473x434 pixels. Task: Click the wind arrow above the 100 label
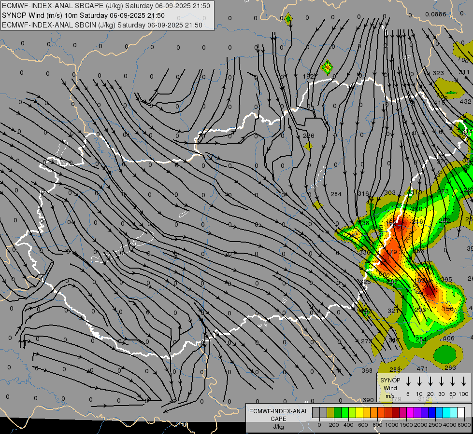click(x=464, y=381)
